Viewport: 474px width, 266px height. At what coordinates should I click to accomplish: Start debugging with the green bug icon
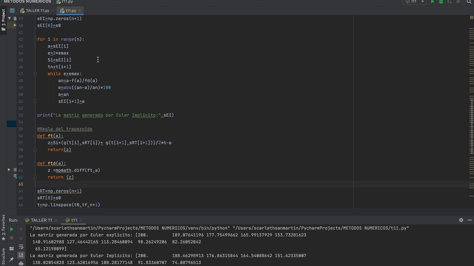pyautogui.click(x=441, y=2)
